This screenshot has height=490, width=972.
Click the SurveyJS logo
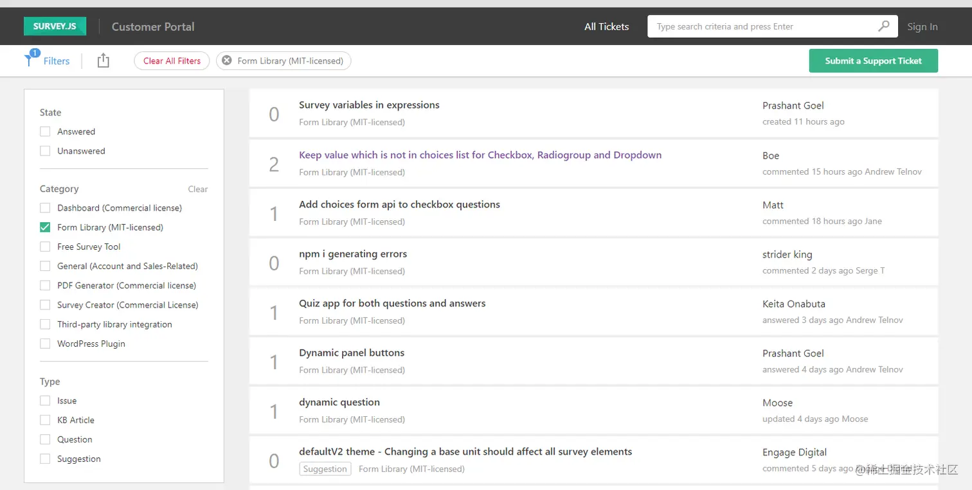coord(55,26)
